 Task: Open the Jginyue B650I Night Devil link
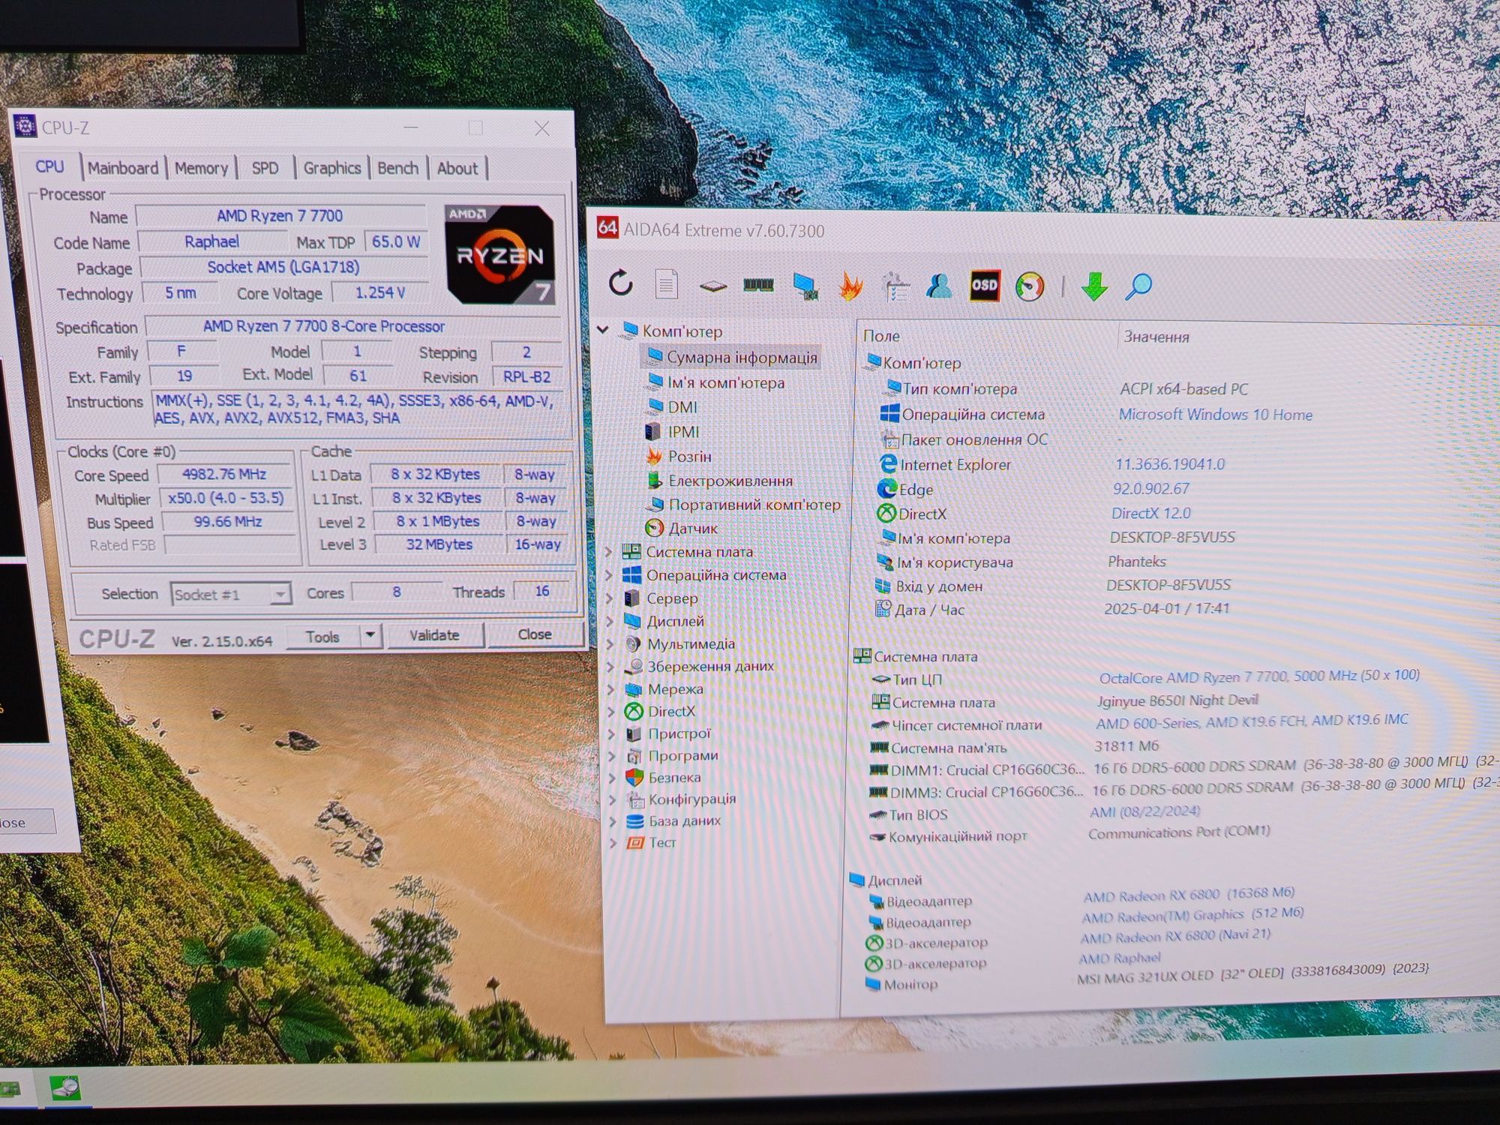pos(1177,700)
